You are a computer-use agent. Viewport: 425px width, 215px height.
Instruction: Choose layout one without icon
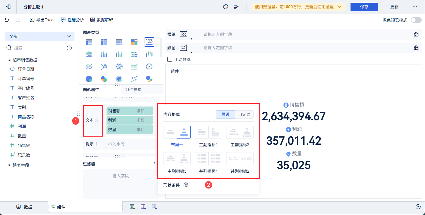point(170,132)
